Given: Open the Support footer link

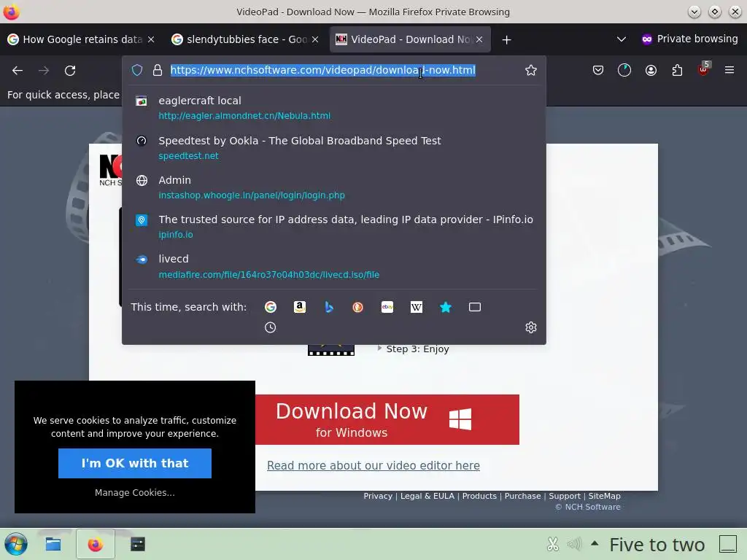Looking at the screenshot, I should tap(565, 496).
